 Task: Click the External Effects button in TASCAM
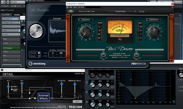pyautogui.click(x=44, y=97)
